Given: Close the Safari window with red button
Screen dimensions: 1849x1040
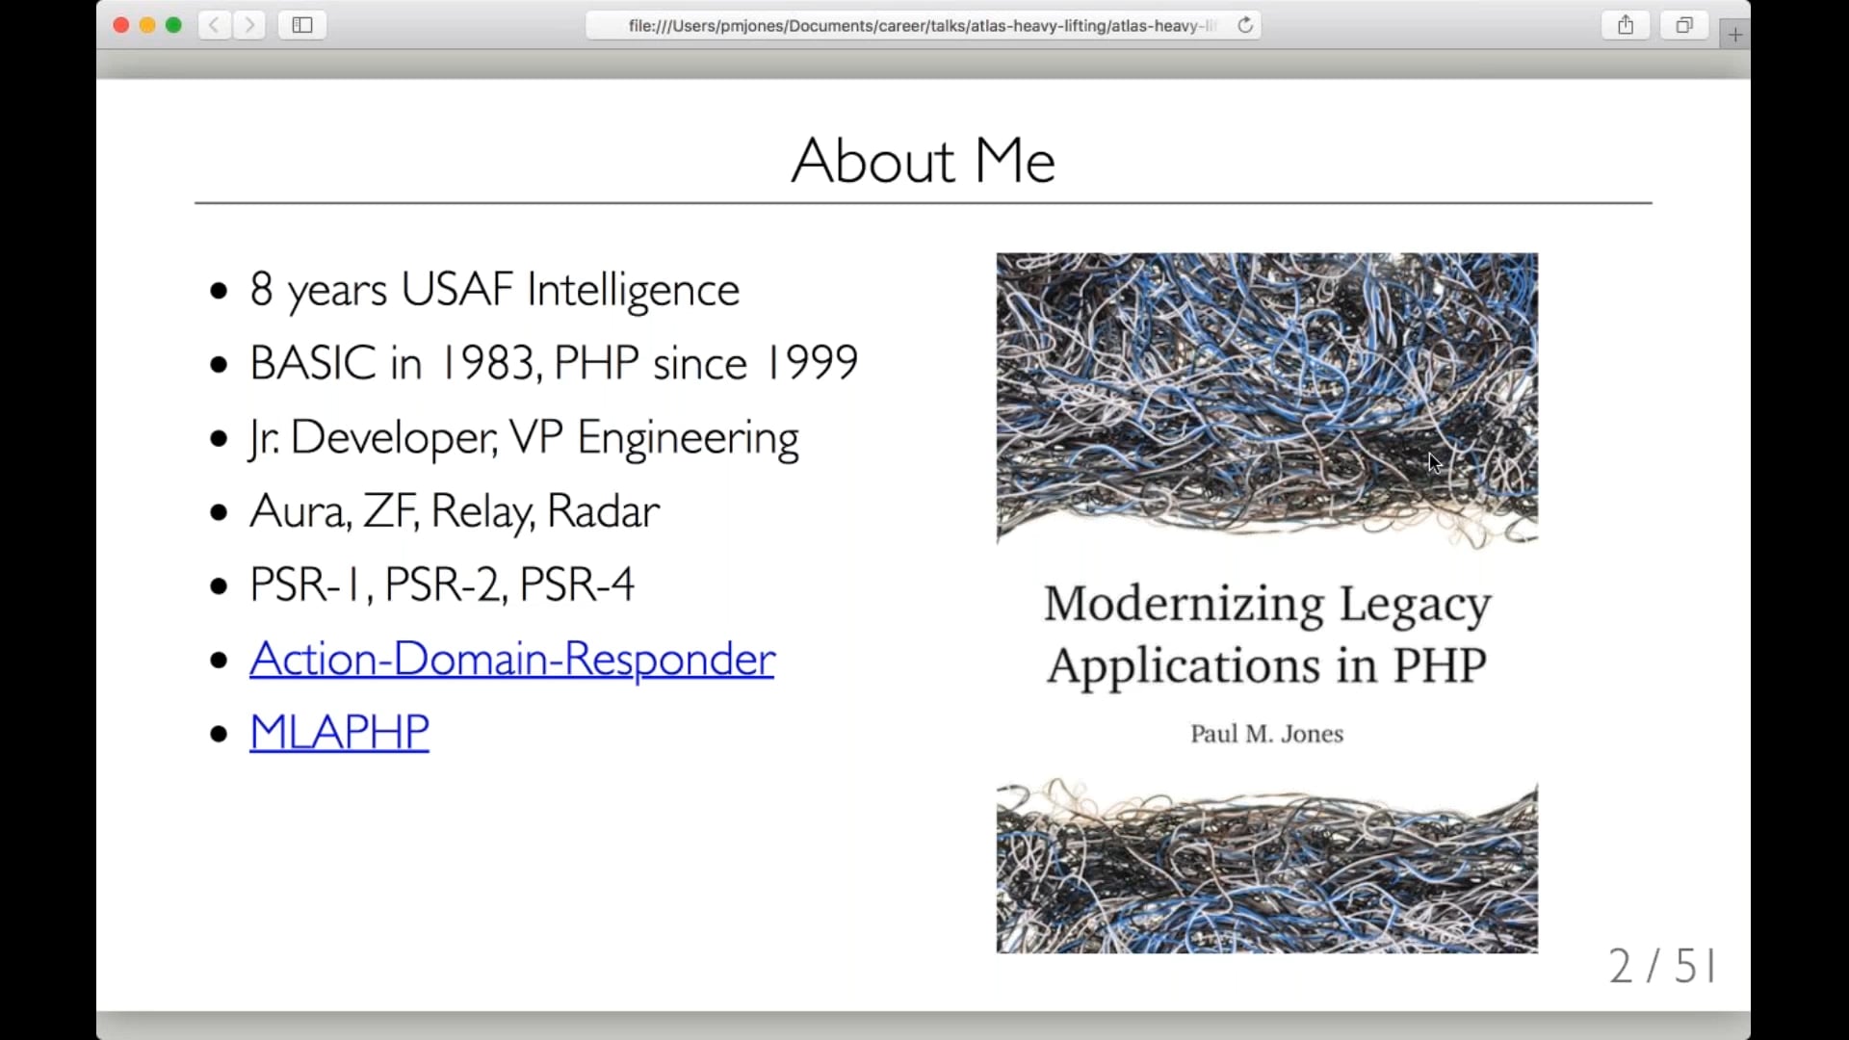Looking at the screenshot, I should pos(121,25).
